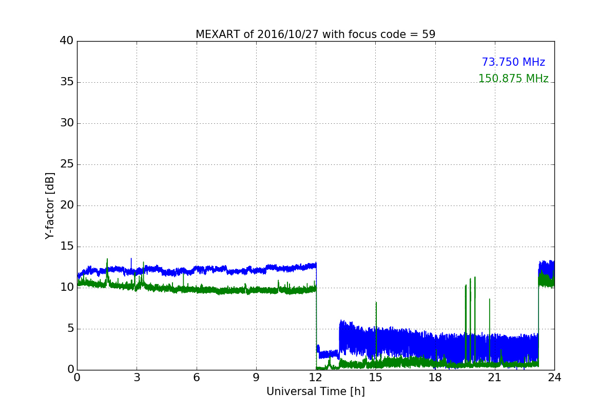Click the x-axis tick label 9
Viewport: 616px width, 411px height.
point(256,378)
